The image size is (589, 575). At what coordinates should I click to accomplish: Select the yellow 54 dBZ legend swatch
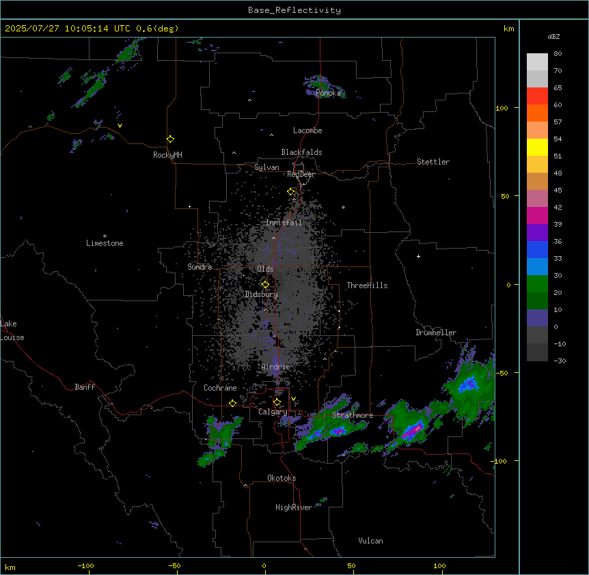(x=537, y=147)
